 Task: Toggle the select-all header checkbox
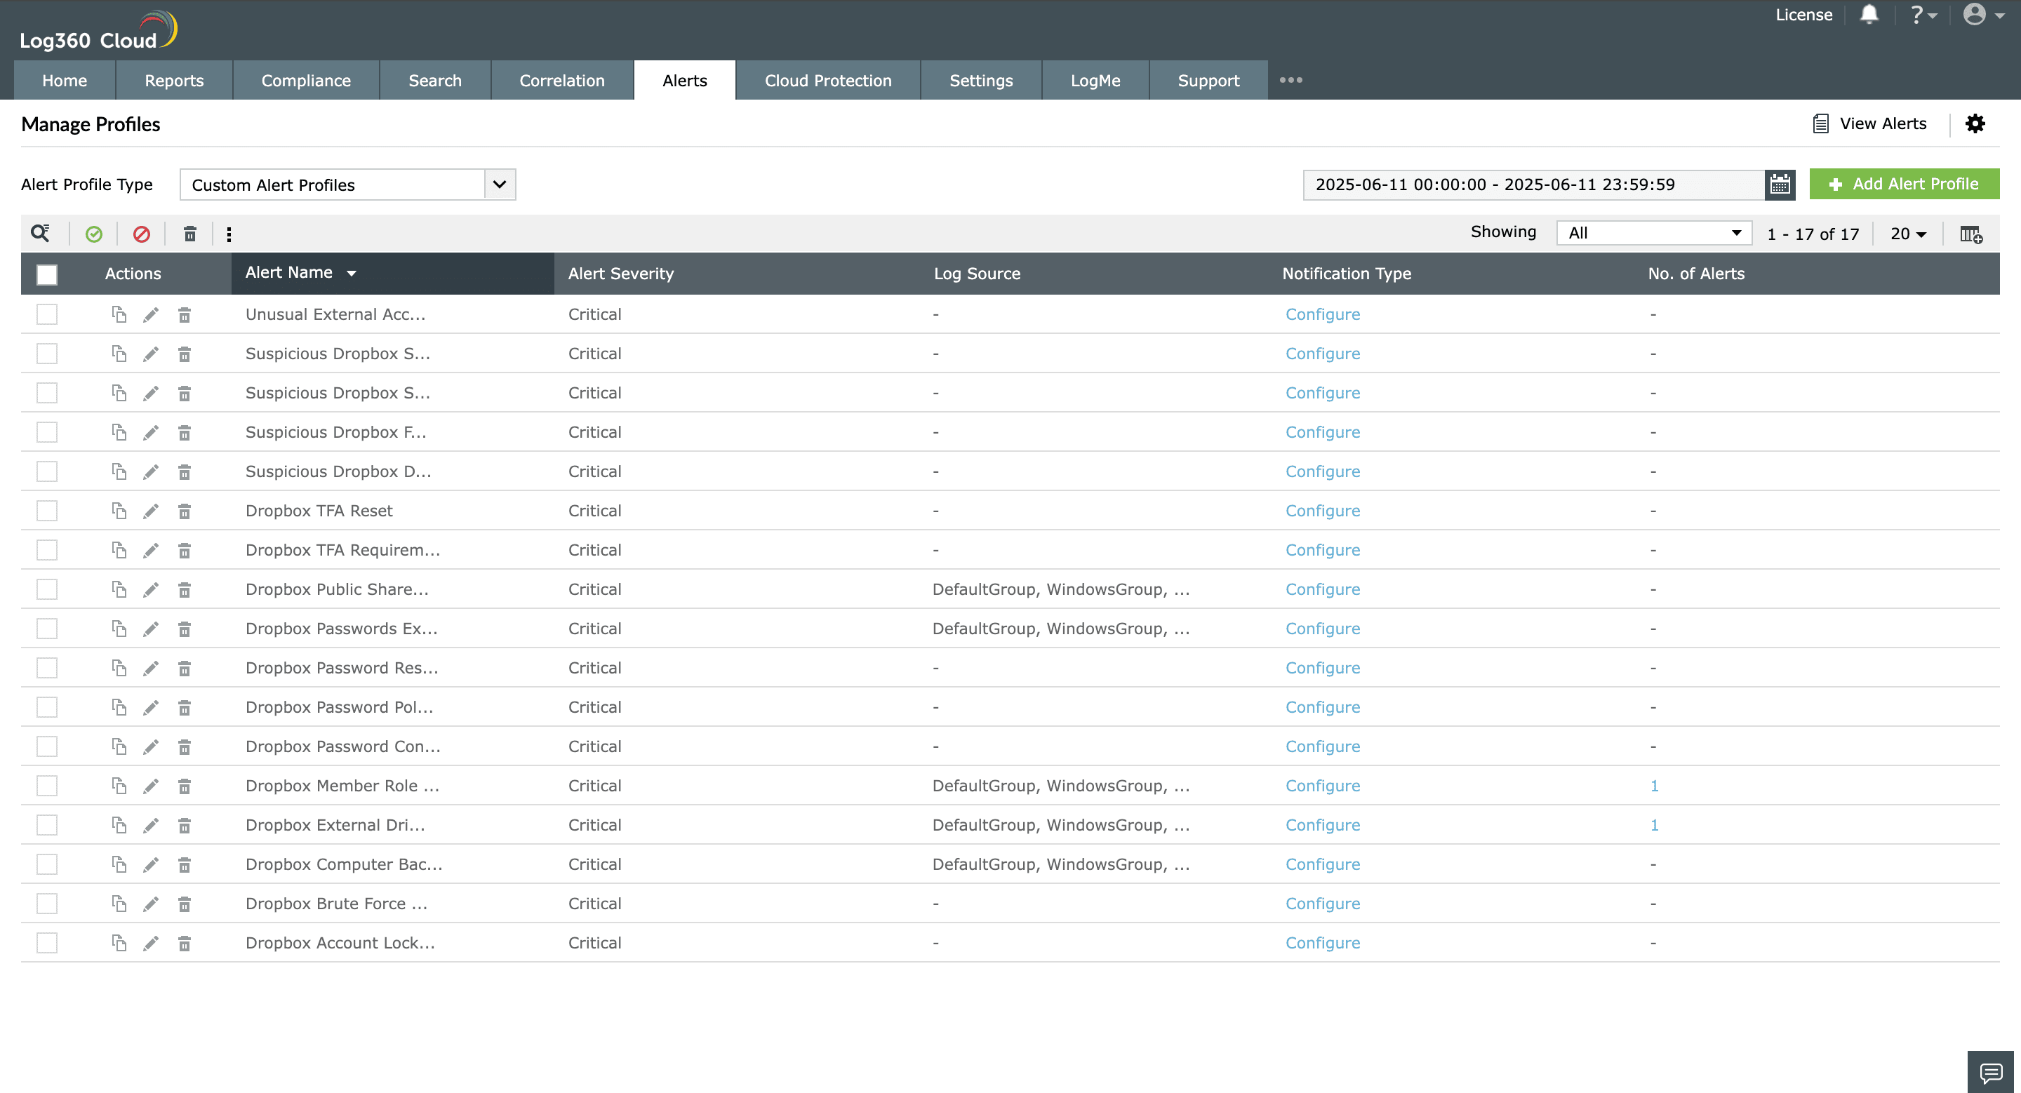pyautogui.click(x=47, y=274)
